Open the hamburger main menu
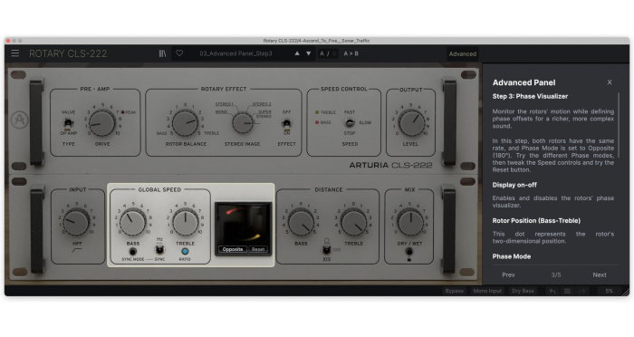 coord(15,53)
